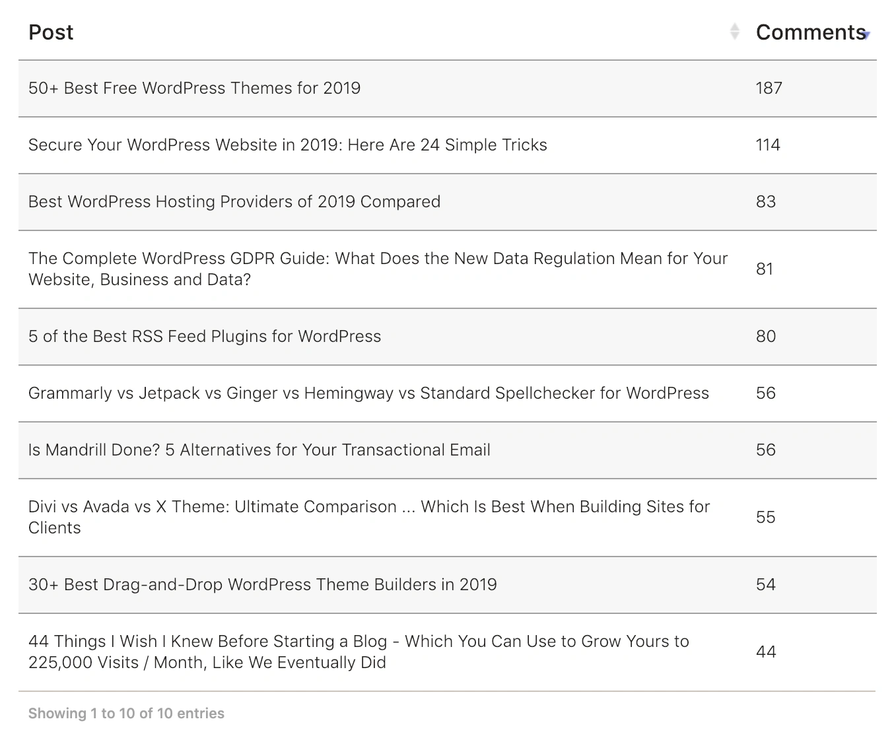Open Secure Your WordPress Website in 2019 post
Viewport: 894px width, 746px height.
[x=287, y=145]
